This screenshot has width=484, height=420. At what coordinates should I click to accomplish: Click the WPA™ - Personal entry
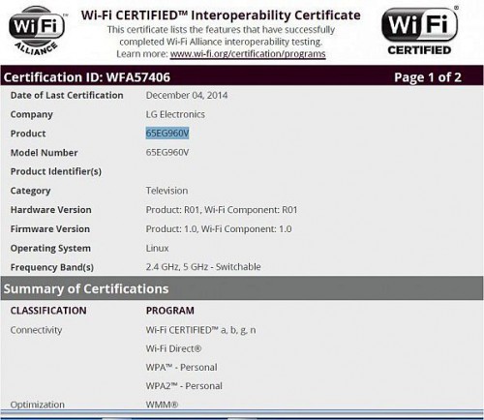pos(181,367)
